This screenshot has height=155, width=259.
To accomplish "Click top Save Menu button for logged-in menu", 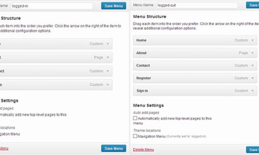I will click(113, 6).
